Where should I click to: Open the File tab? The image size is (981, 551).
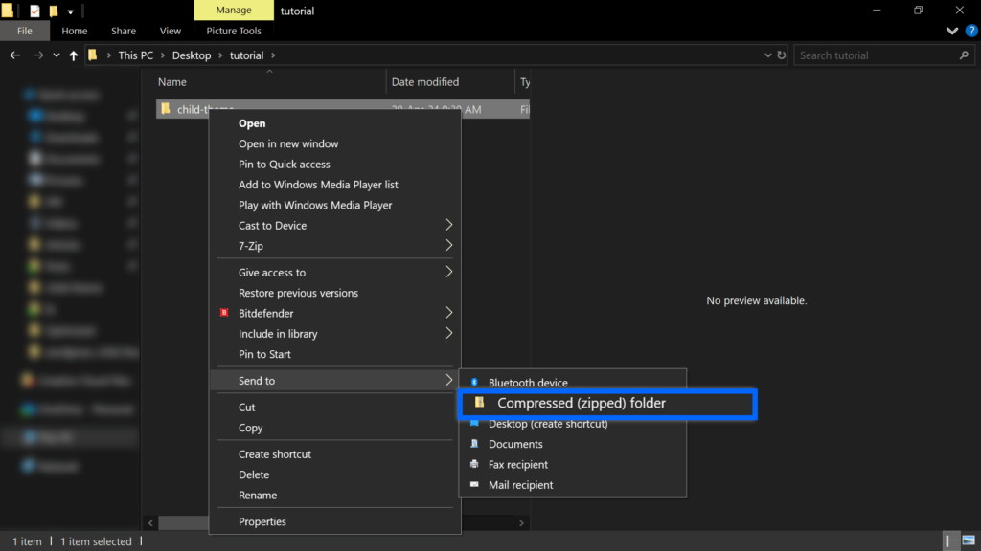[x=24, y=31]
